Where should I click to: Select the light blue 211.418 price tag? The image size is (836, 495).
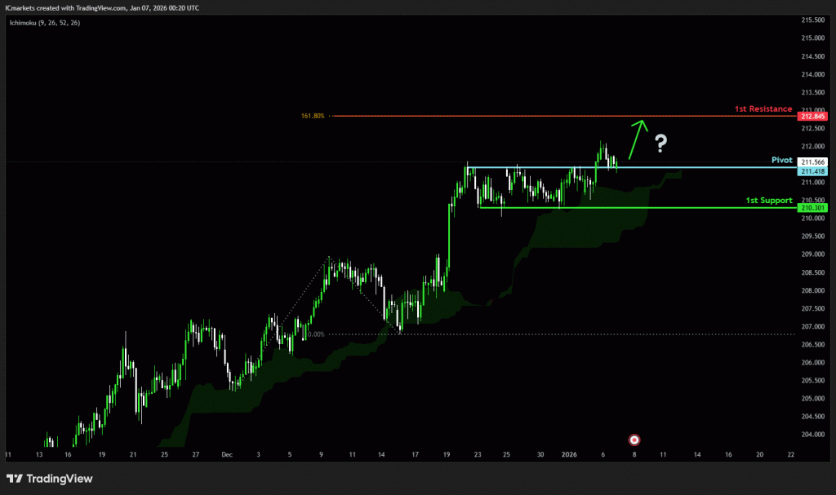tap(814, 171)
